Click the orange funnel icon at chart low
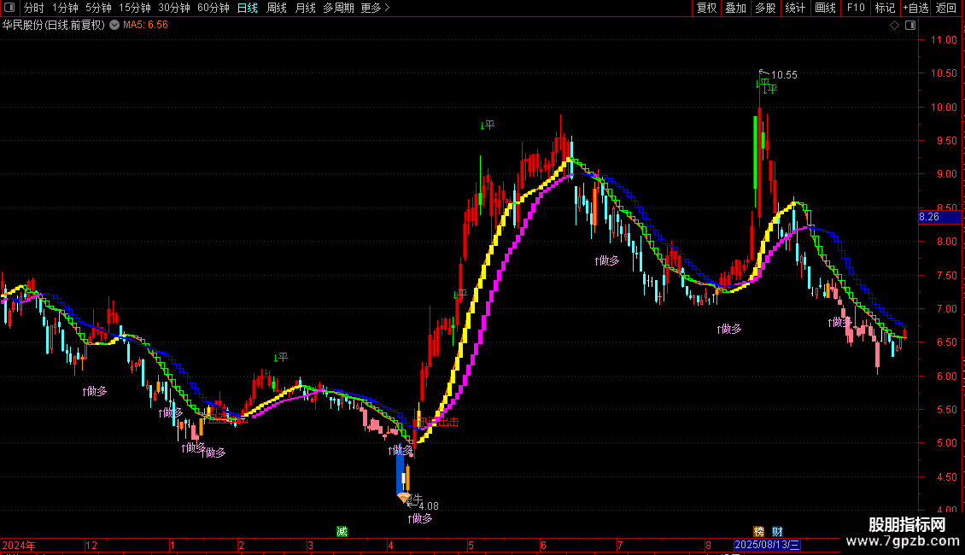 click(404, 497)
